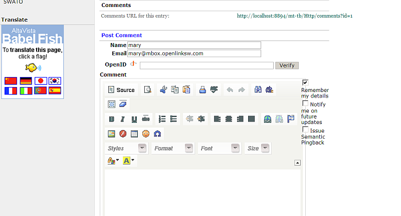401x216 pixels.
Task: Align text right
Action: click(240, 119)
